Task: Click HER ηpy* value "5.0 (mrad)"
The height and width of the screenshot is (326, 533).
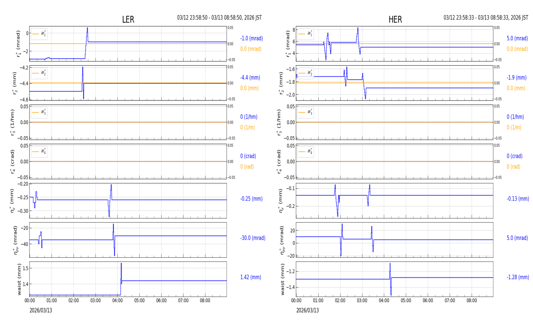Action: coord(517,238)
